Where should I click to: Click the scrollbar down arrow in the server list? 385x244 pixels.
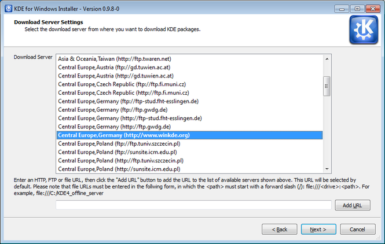(327, 169)
